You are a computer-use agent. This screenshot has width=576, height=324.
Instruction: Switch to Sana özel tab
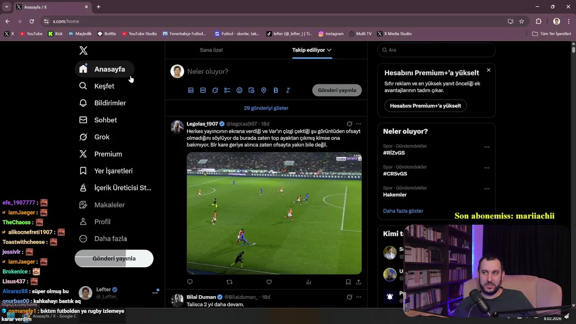tap(211, 50)
